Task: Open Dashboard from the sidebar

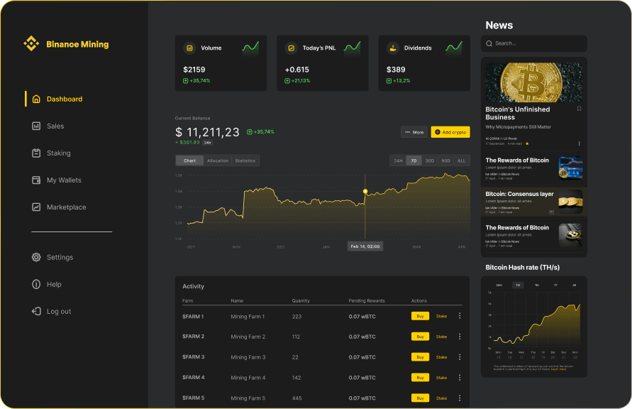Action: coord(57,99)
